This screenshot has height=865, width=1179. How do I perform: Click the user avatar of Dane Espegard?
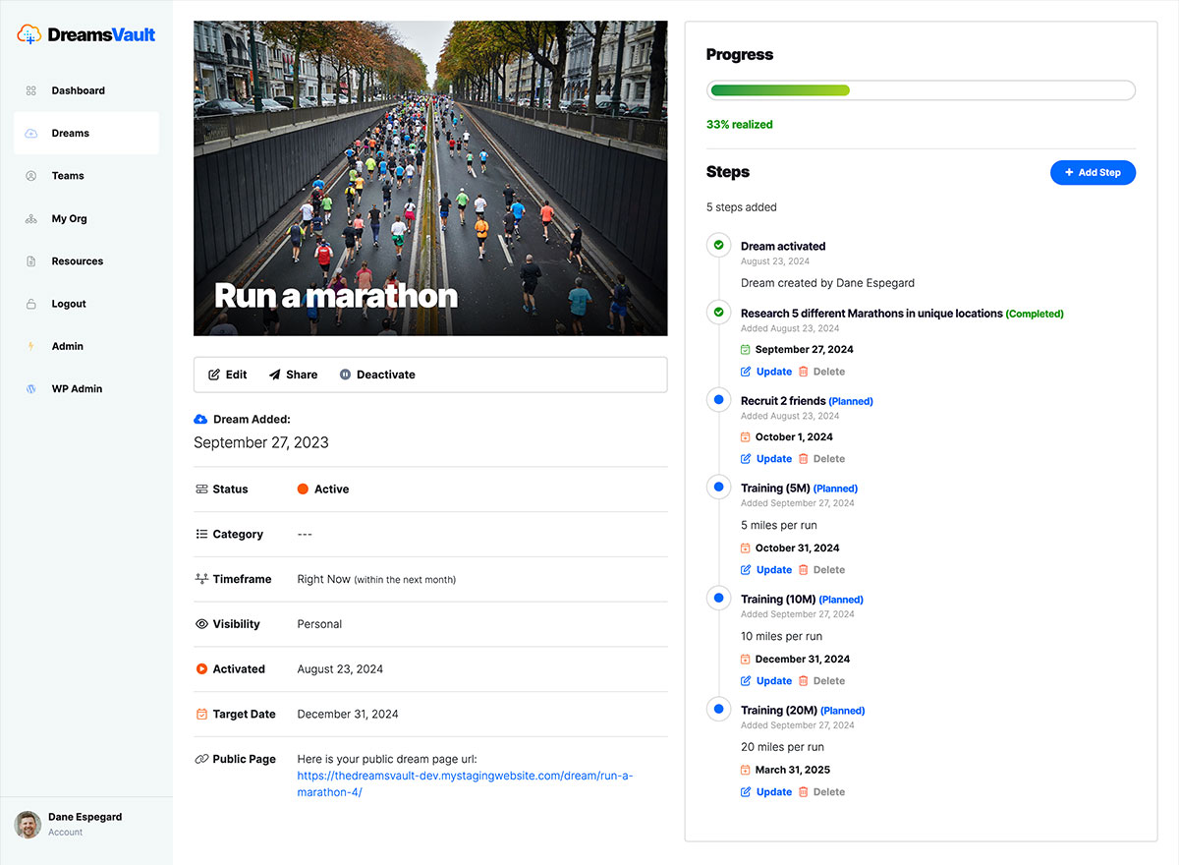pos(28,824)
